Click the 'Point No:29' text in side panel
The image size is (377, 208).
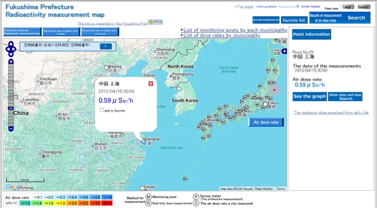point(303,52)
